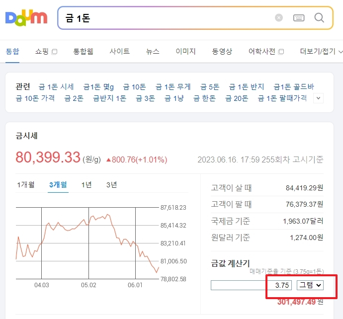Open related search 금 1돈 팔때가격
Image resolution: width=343 pixels, height=319 pixels.
coord(282,98)
